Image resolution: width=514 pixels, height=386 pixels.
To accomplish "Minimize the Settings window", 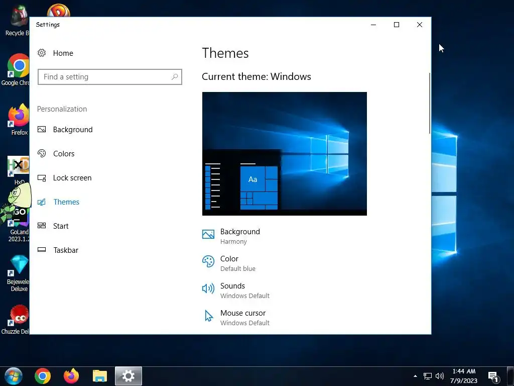I will [373, 25].
